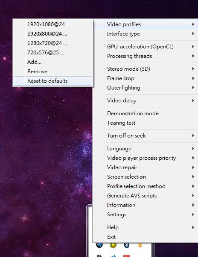Click the black and blue globe tray icon
Viewport: 198px width, 257px height.
pyautogui.click(x=99, y=245)
